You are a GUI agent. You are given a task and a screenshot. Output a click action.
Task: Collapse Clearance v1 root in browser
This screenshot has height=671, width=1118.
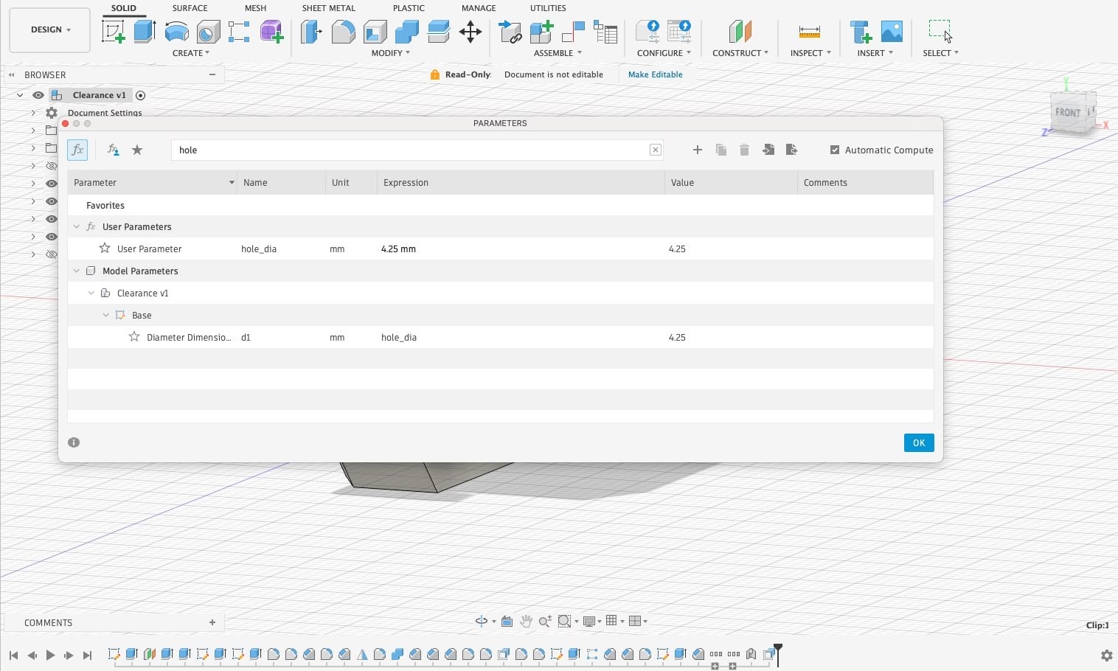coord(20,95)
